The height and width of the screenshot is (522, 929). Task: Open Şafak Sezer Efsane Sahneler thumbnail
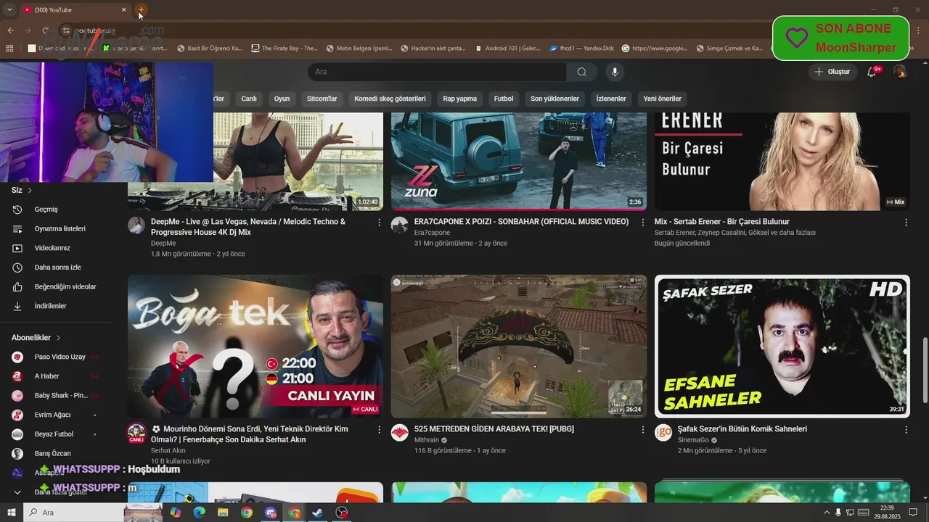[x=782, y=347]
